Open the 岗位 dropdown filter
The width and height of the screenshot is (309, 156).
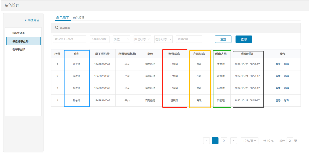122,39
